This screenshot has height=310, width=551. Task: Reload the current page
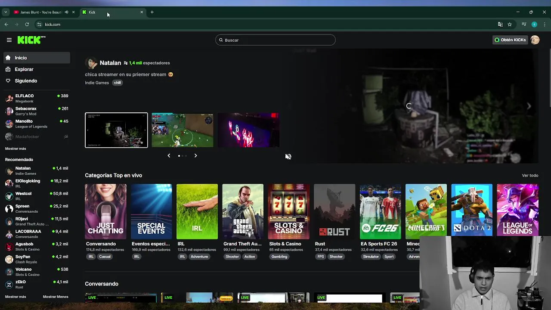click(x=27, y=25)
